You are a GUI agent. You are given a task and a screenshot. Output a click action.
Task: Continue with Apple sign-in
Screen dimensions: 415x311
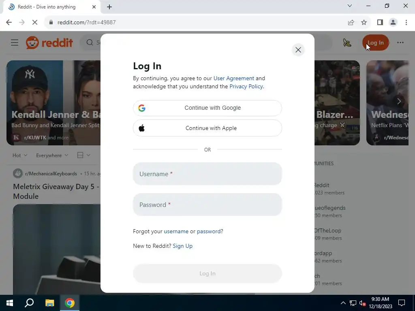[207, 128]
